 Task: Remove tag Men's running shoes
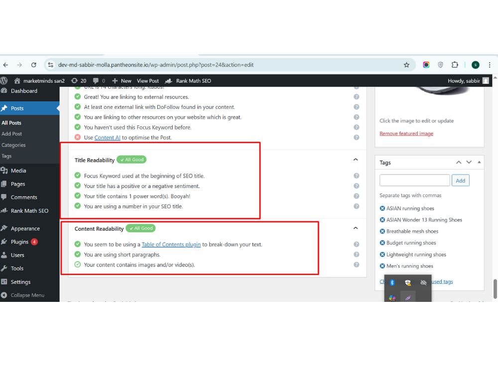382,266
